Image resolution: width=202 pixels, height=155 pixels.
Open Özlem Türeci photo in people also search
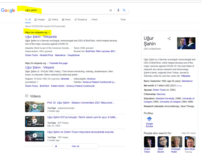[150, 142]
